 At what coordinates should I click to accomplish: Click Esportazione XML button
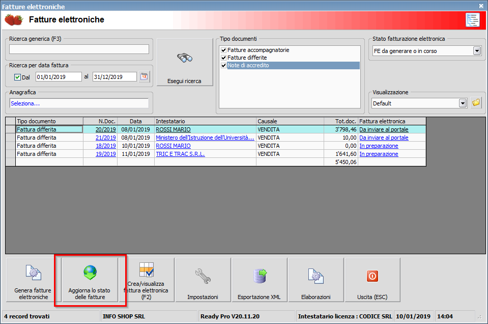point(259,280)
